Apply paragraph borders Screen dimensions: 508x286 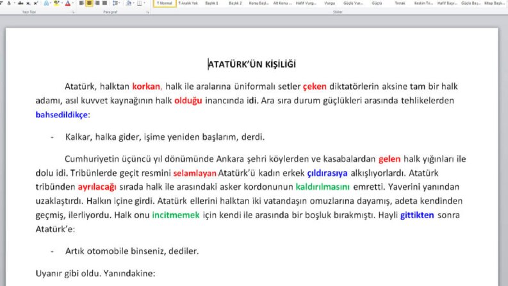tap(140, 3)
